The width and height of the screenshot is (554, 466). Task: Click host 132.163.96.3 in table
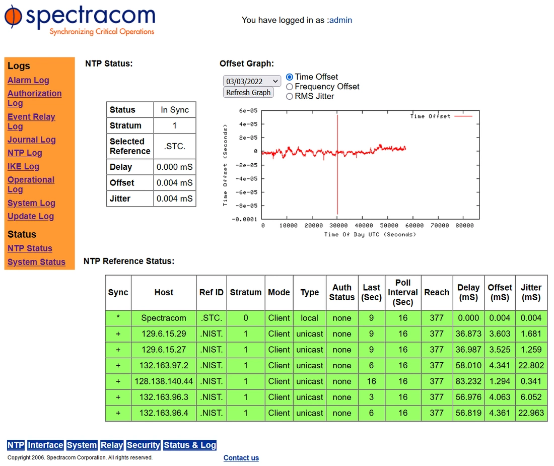point(164,397)
